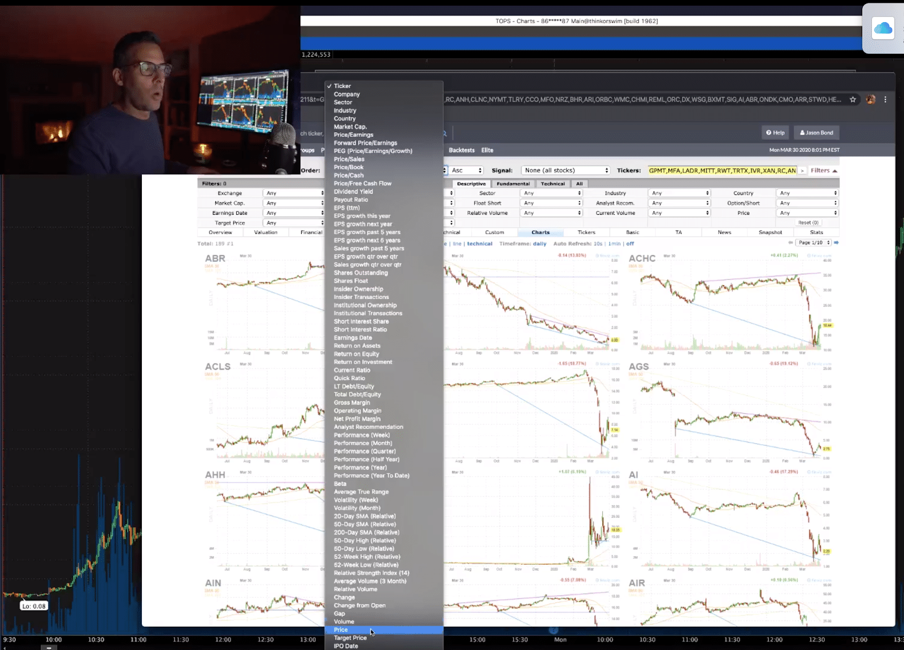904x650 pixels.
Task: Open the Exchange filter dropdown
Action: (x=294, y=193)
